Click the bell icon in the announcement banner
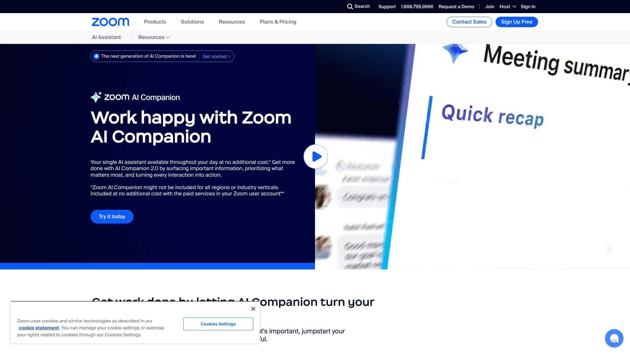630x354 pixels. (x=96, y=56)
